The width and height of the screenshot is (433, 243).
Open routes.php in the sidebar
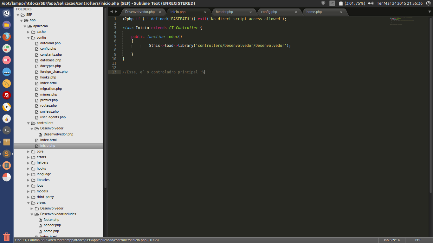point(48,106)
